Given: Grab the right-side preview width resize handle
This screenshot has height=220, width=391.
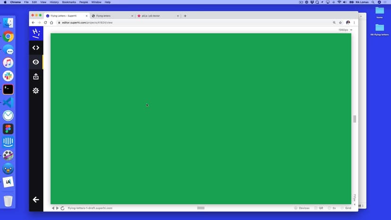Looking at the screenshot, I should tap(355, 119).
